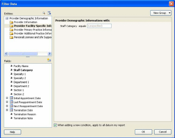175x138 pixels.
Task: Select the Termination Date field
Action: (23, 110)
